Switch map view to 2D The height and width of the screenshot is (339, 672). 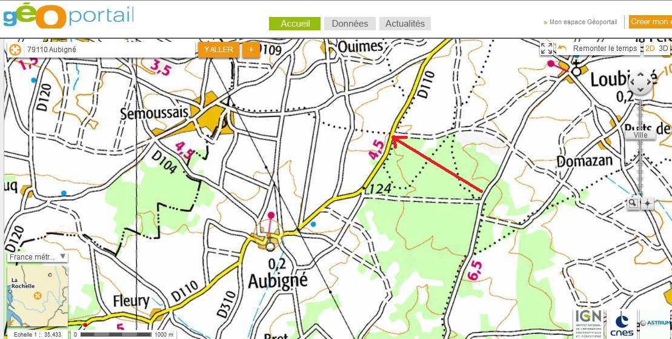pos(650,49)
